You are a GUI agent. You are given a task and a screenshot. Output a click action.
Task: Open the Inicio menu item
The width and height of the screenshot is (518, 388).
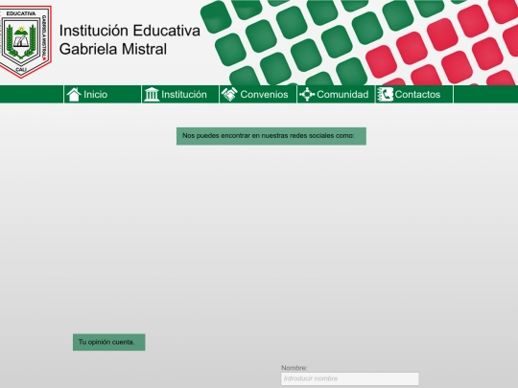click(x=103, y=94)
